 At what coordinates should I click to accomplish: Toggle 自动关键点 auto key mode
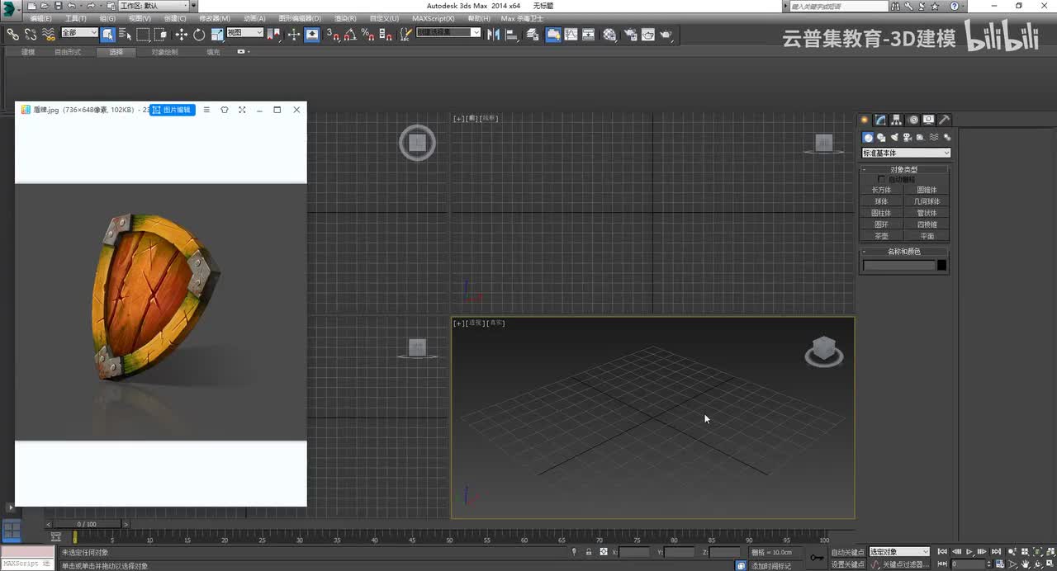(x=847, y=552)
